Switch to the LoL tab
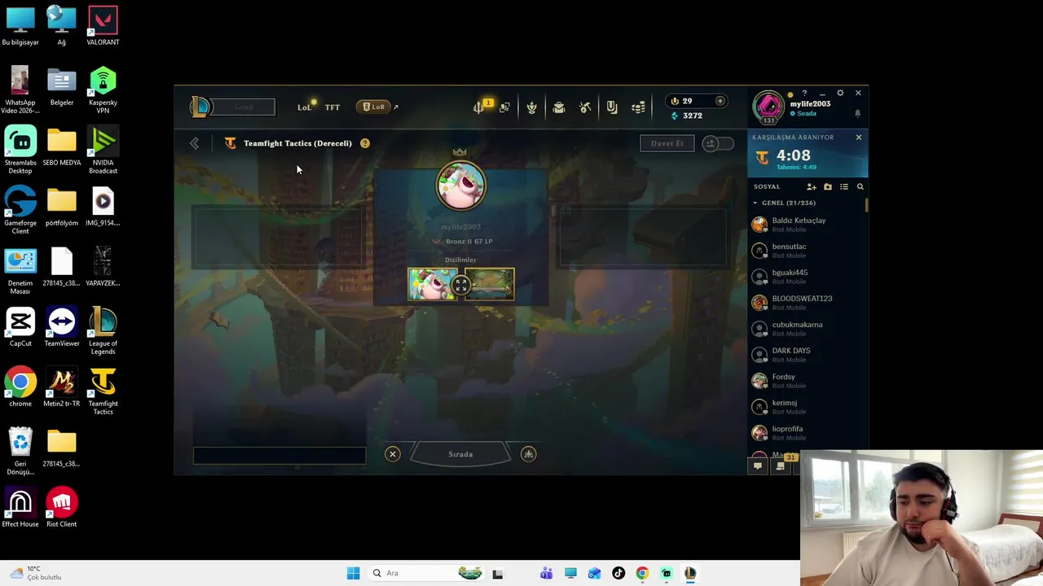 pos(304,107)
